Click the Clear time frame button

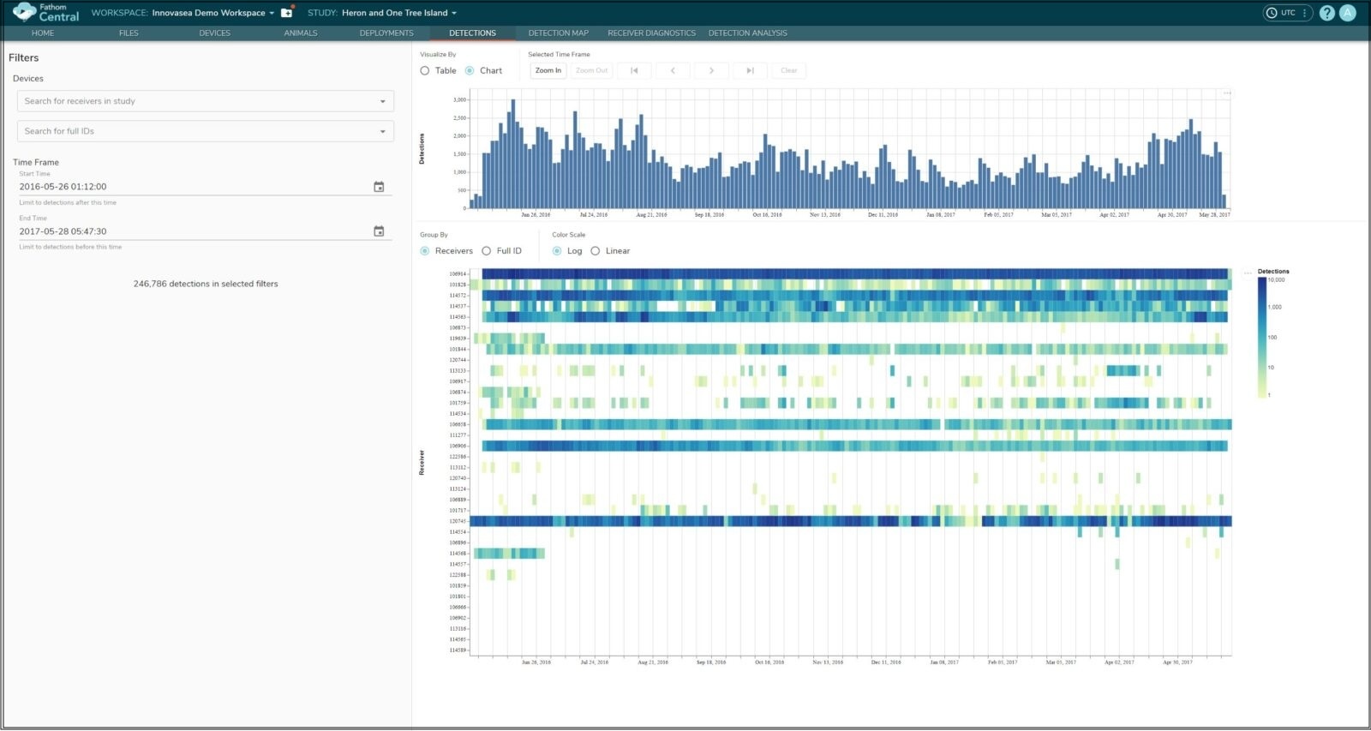(x=788, y=70)
